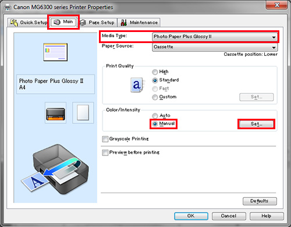Click the Cancel button
Screen dimensions: 291x227
coord(229,216)
